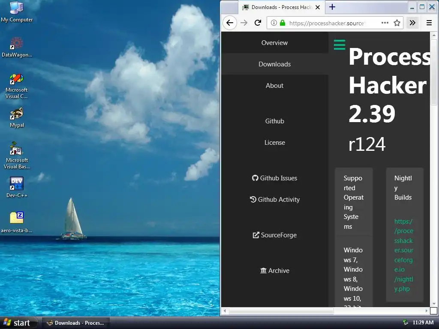The image size is (439, 329).
Task: Click the Process Hacker 2.39 heading text
Action: pos(389,85)
